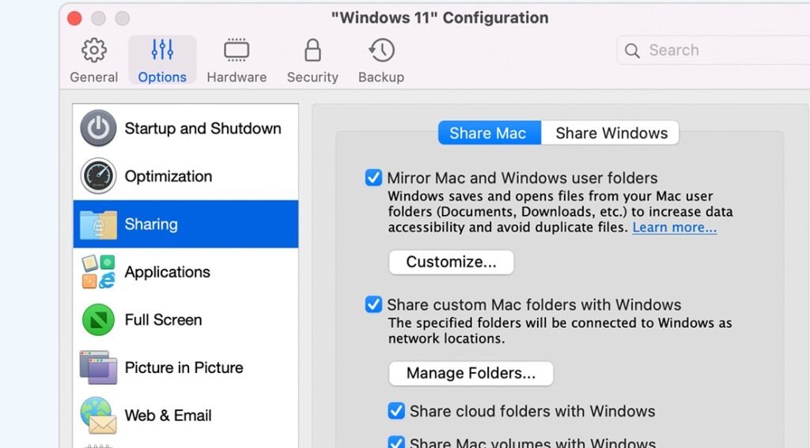Image resolution: width=810 pixels, height=448 pixels.
Task: Click the Optimization gauge icon
Action: 98,176
